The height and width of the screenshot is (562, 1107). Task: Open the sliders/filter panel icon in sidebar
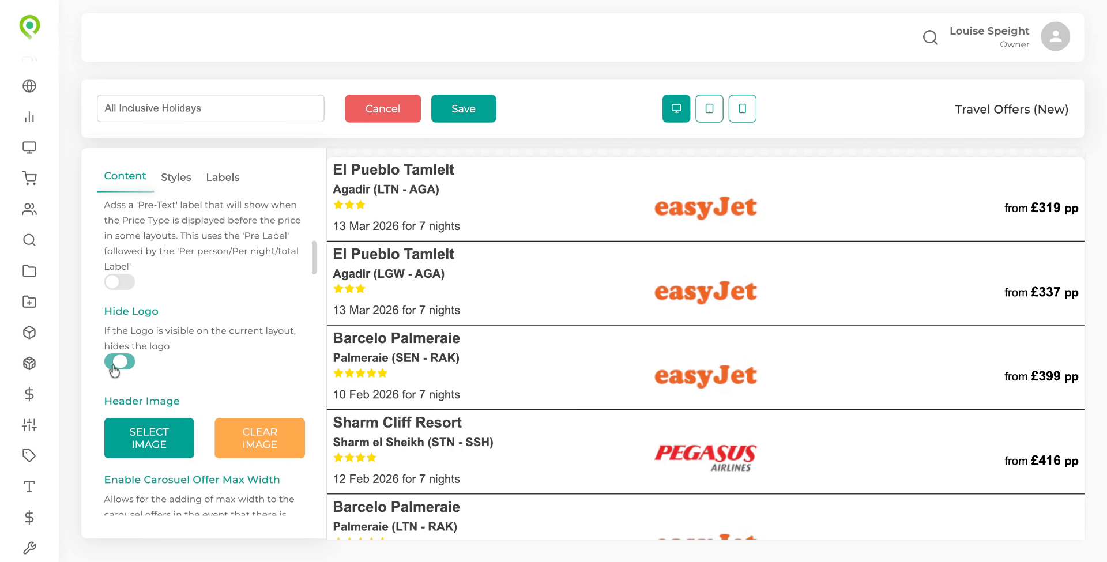(29, 425)
